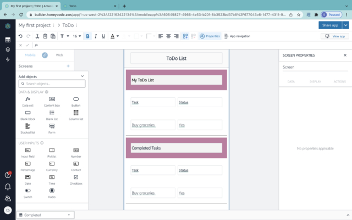Open the ACTIONS properties tab
The width and height of the screenshot is (352, 220).
pos(340,81)
